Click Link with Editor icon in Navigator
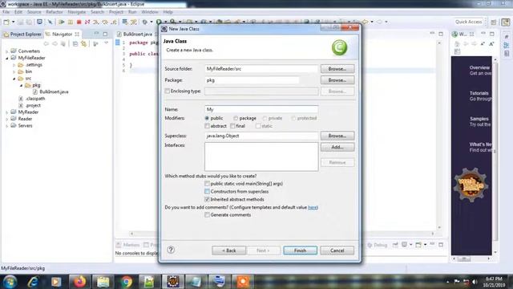 [83, 43]
